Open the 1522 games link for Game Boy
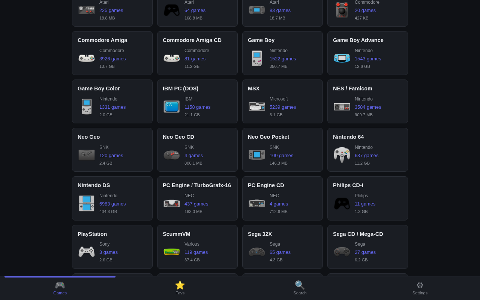480x300 pixels. click(x=283, y=58)
